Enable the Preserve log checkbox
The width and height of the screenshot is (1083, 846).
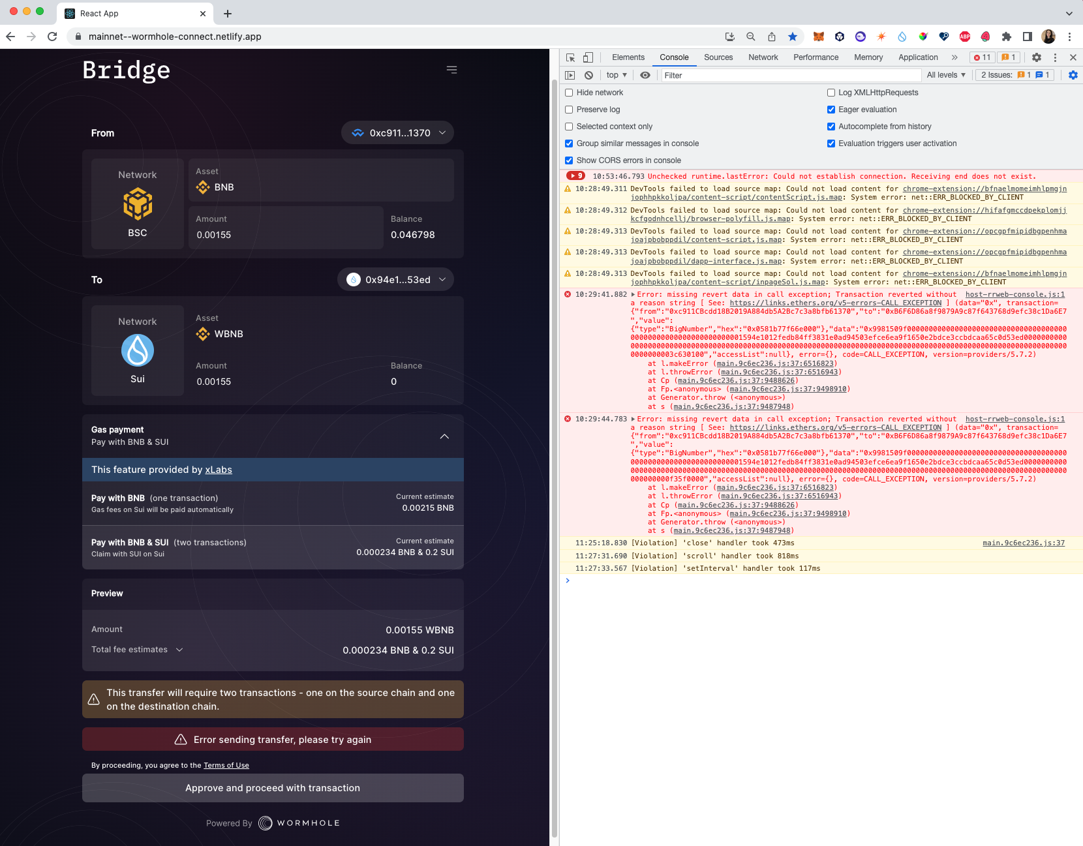pos(568,110)
